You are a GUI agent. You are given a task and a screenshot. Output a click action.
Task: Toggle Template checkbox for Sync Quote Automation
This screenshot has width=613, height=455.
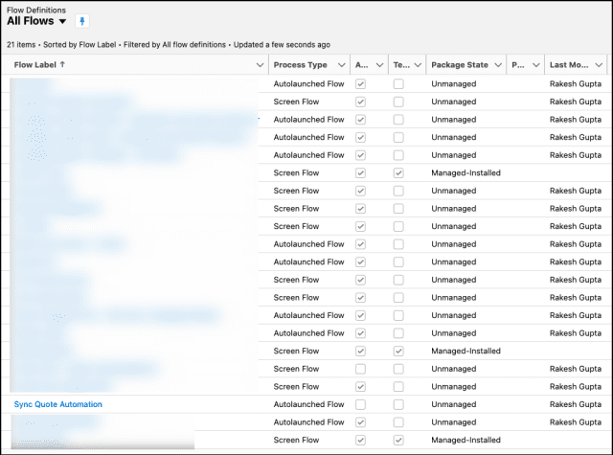397,404
